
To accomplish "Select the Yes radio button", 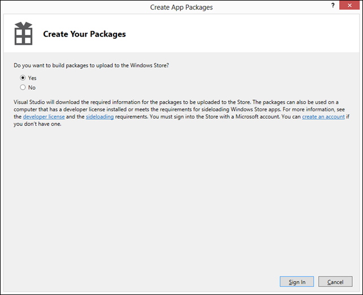I will point(23,78).
